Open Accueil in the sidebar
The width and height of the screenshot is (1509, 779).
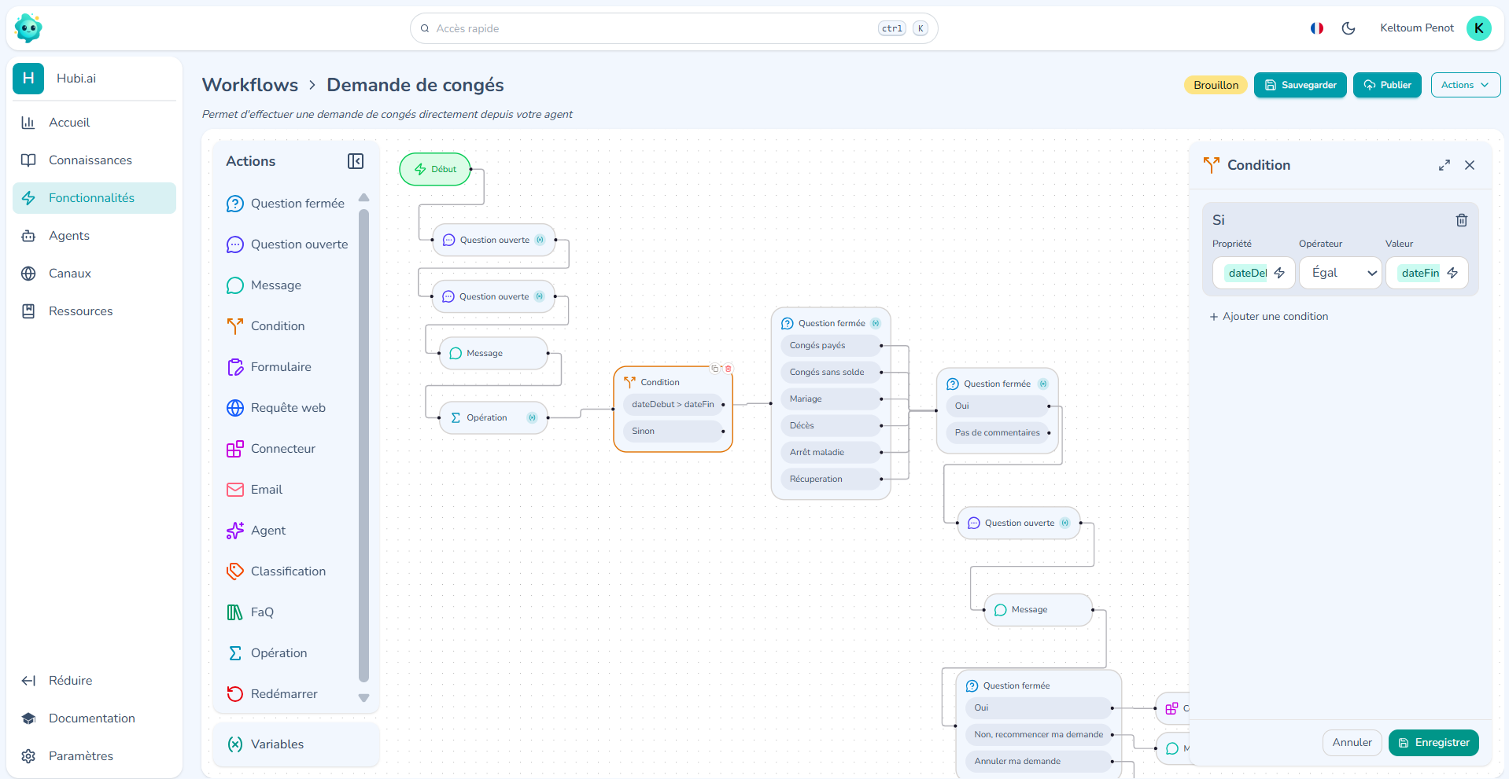[94, 123]
